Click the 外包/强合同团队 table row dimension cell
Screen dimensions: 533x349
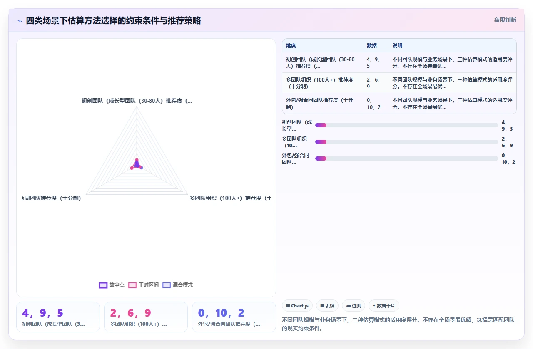tap(322, 103)
